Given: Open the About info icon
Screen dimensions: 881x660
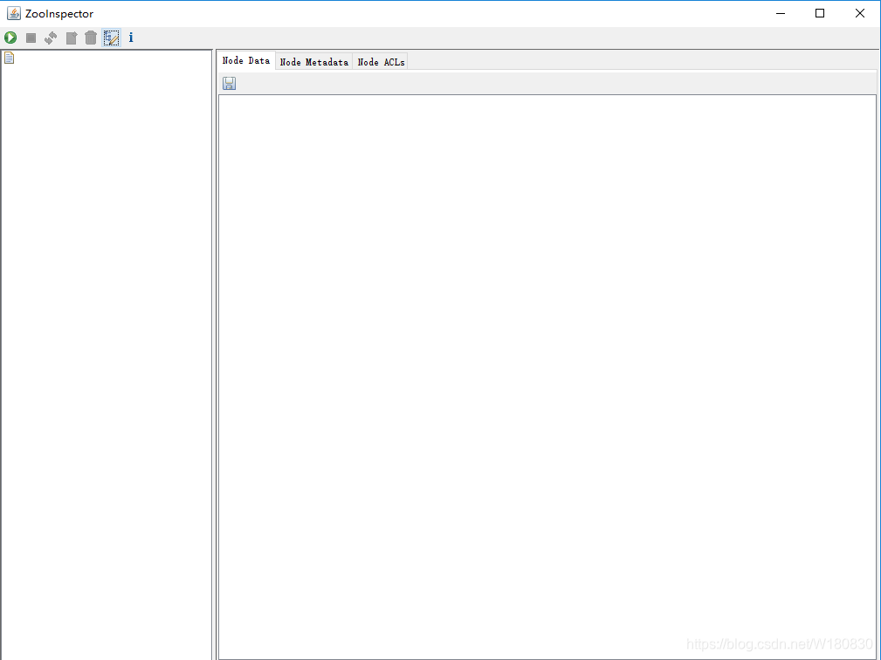Looking at the screenshot, I should 131,38.
